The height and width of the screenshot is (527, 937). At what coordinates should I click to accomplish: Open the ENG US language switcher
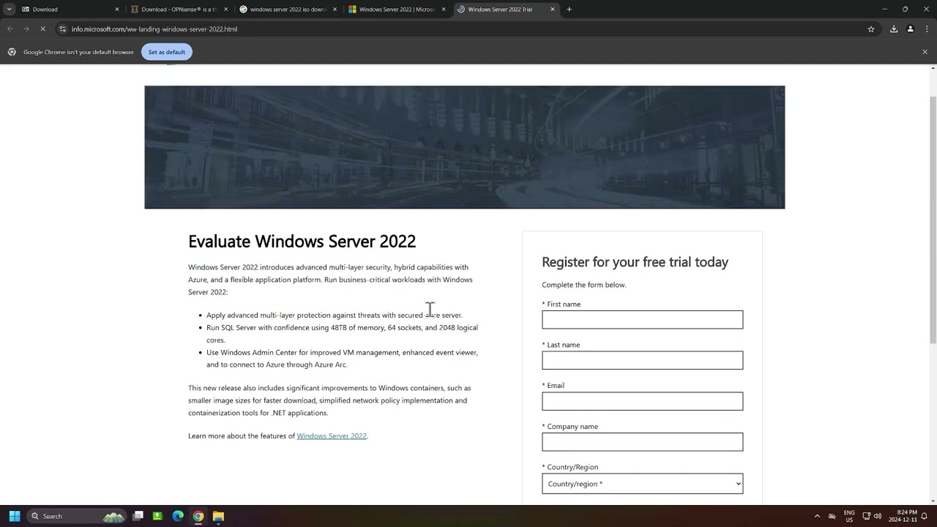[849, 516]
